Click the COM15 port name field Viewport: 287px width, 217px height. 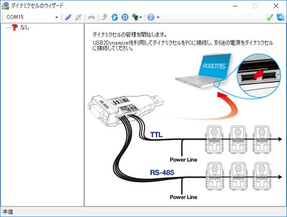tap(30, 17)
